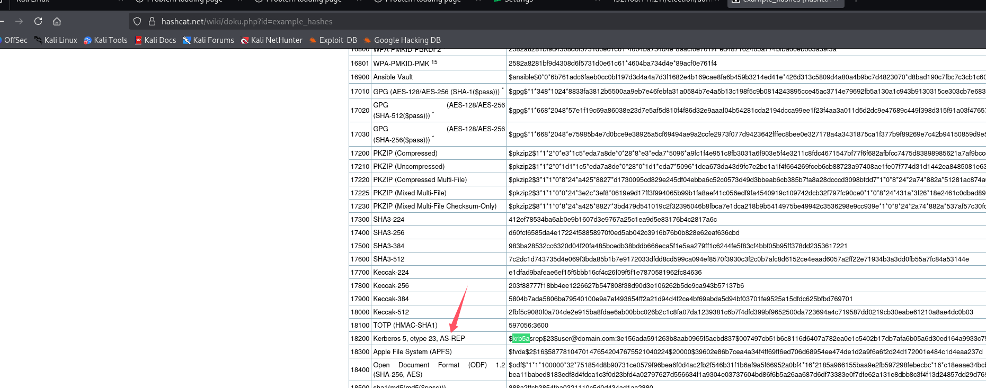Screen dimensions: 986x388
Task: Go to the browser home page
Action: (x=57, y=21)
